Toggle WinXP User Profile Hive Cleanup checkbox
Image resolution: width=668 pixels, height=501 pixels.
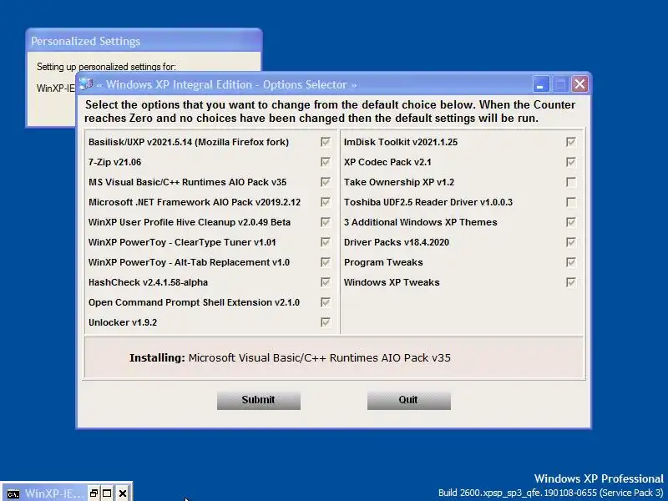tap(326, 222)
